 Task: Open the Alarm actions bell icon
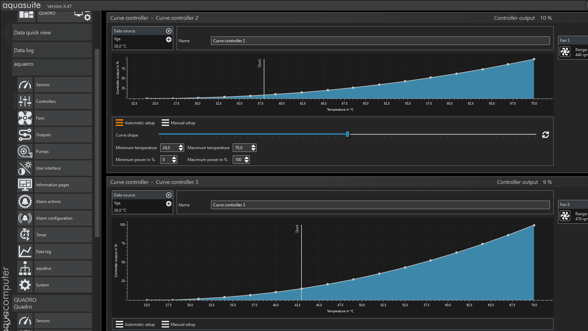click(25, 202)
